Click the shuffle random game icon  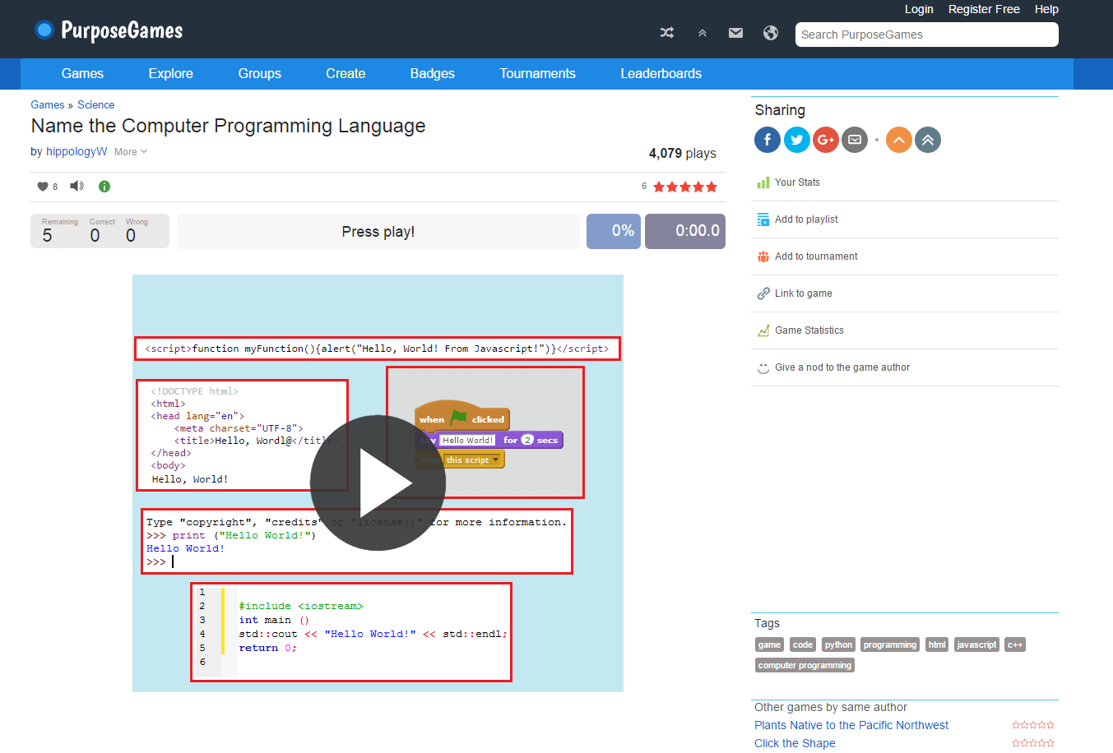(666, 33)
